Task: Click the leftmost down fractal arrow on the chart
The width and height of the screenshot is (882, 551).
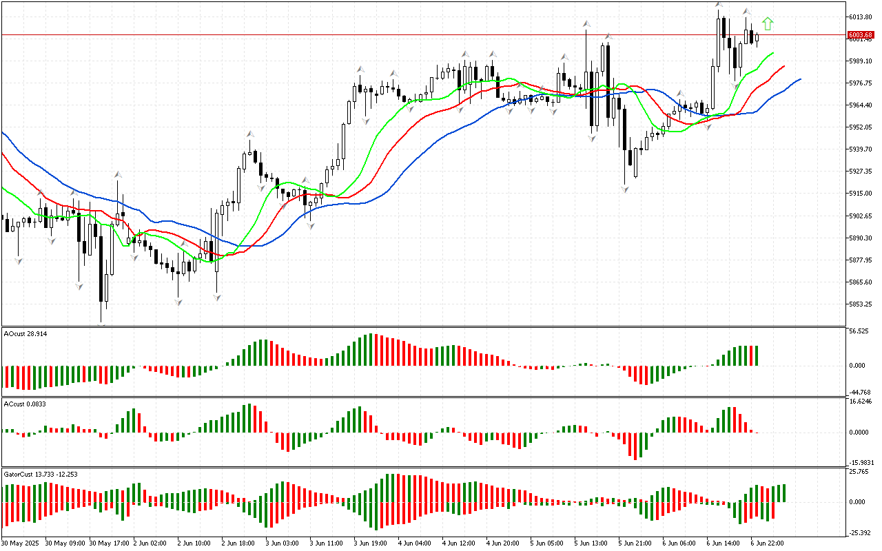Action: (19, 260)
